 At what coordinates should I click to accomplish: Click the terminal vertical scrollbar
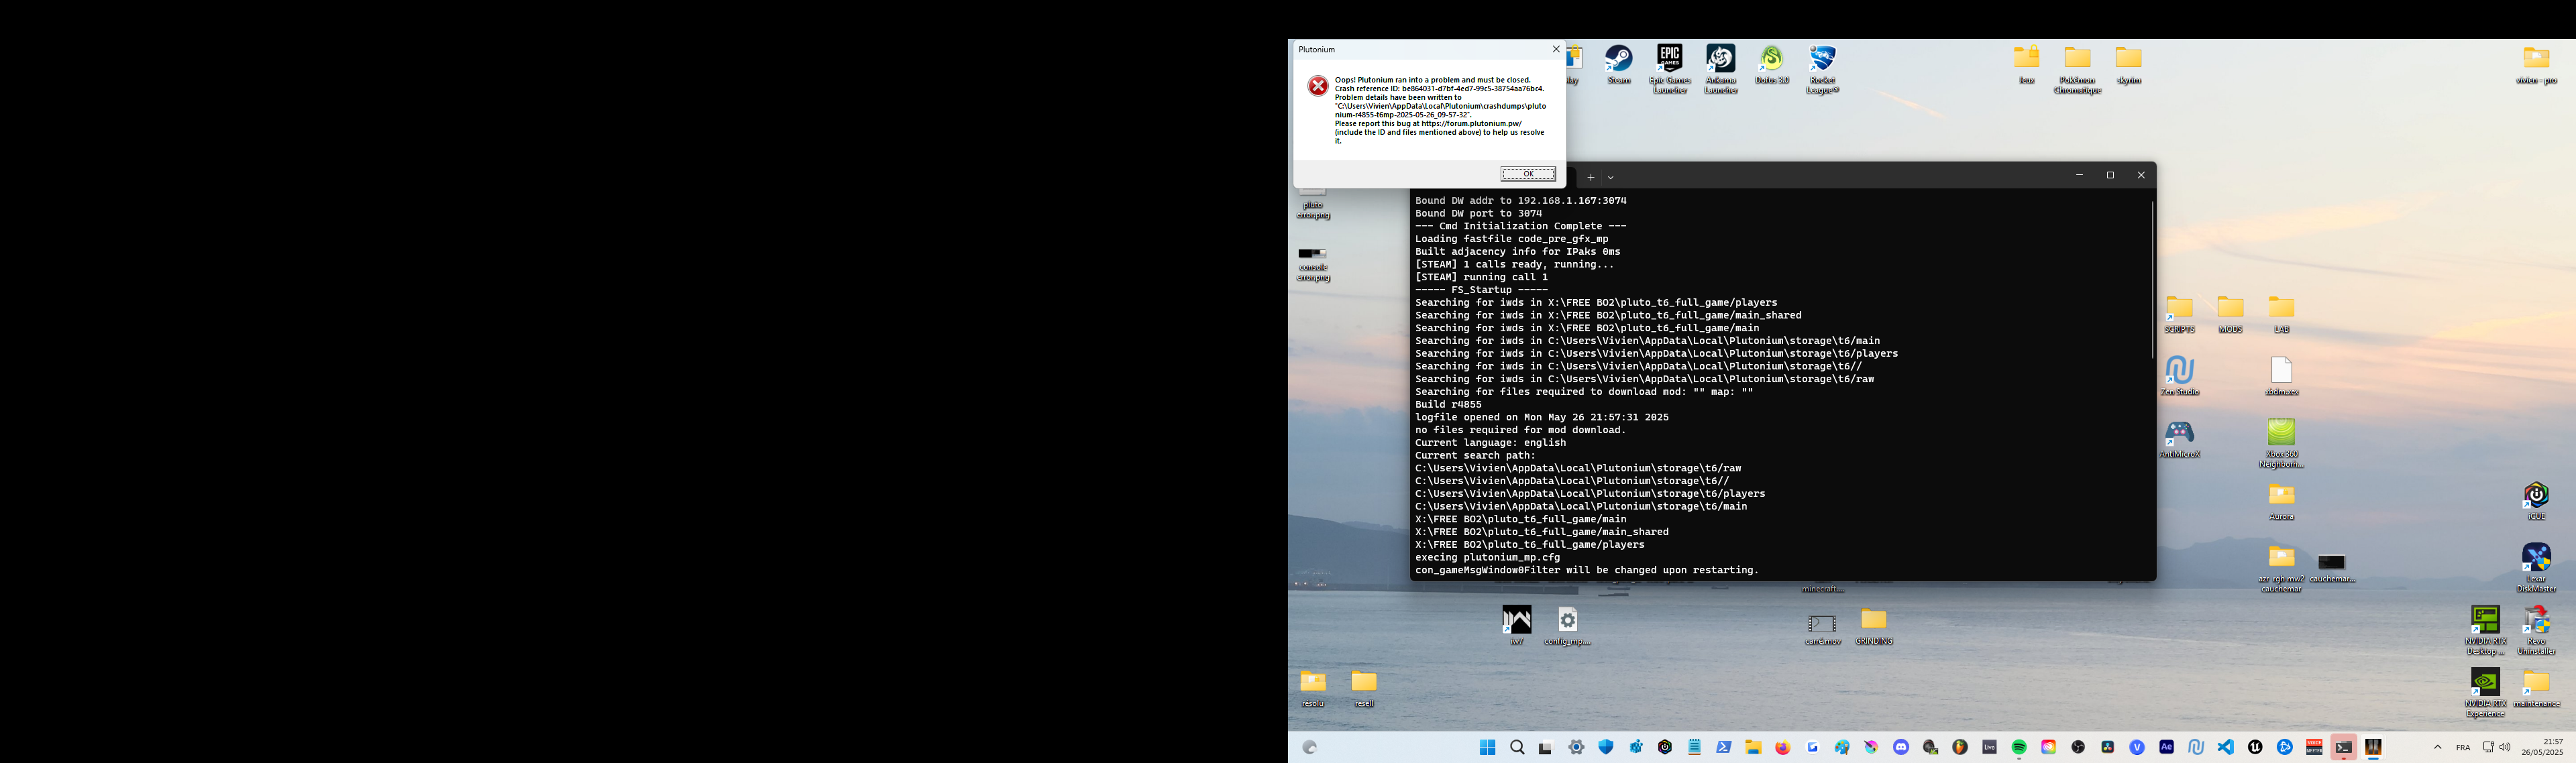(x=2152, y=280)
